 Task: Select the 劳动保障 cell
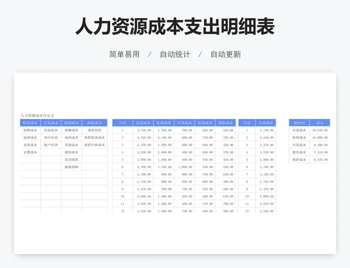(71, 160)
